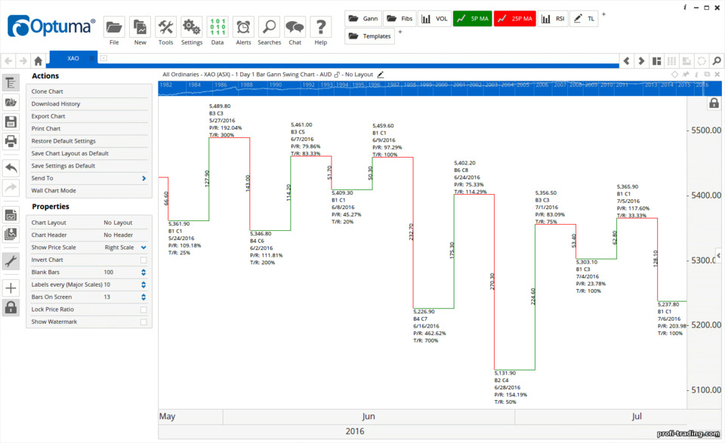Tick the Lock Price Ratio checkbox
725x443 pixels.
click(x=143, y=309)
